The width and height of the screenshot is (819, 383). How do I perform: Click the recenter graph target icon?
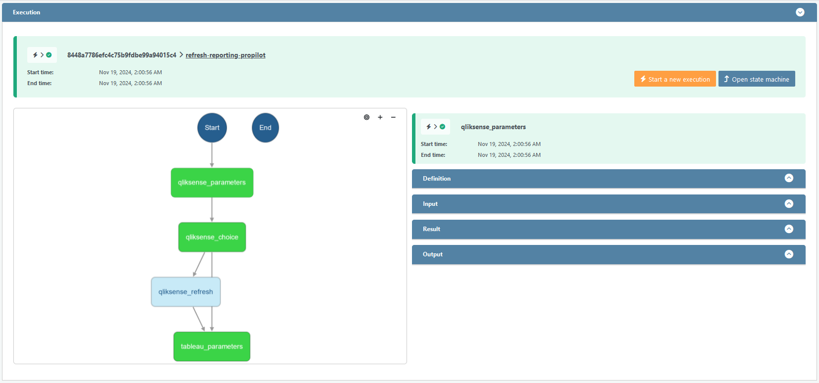click(x=366, y=117)
